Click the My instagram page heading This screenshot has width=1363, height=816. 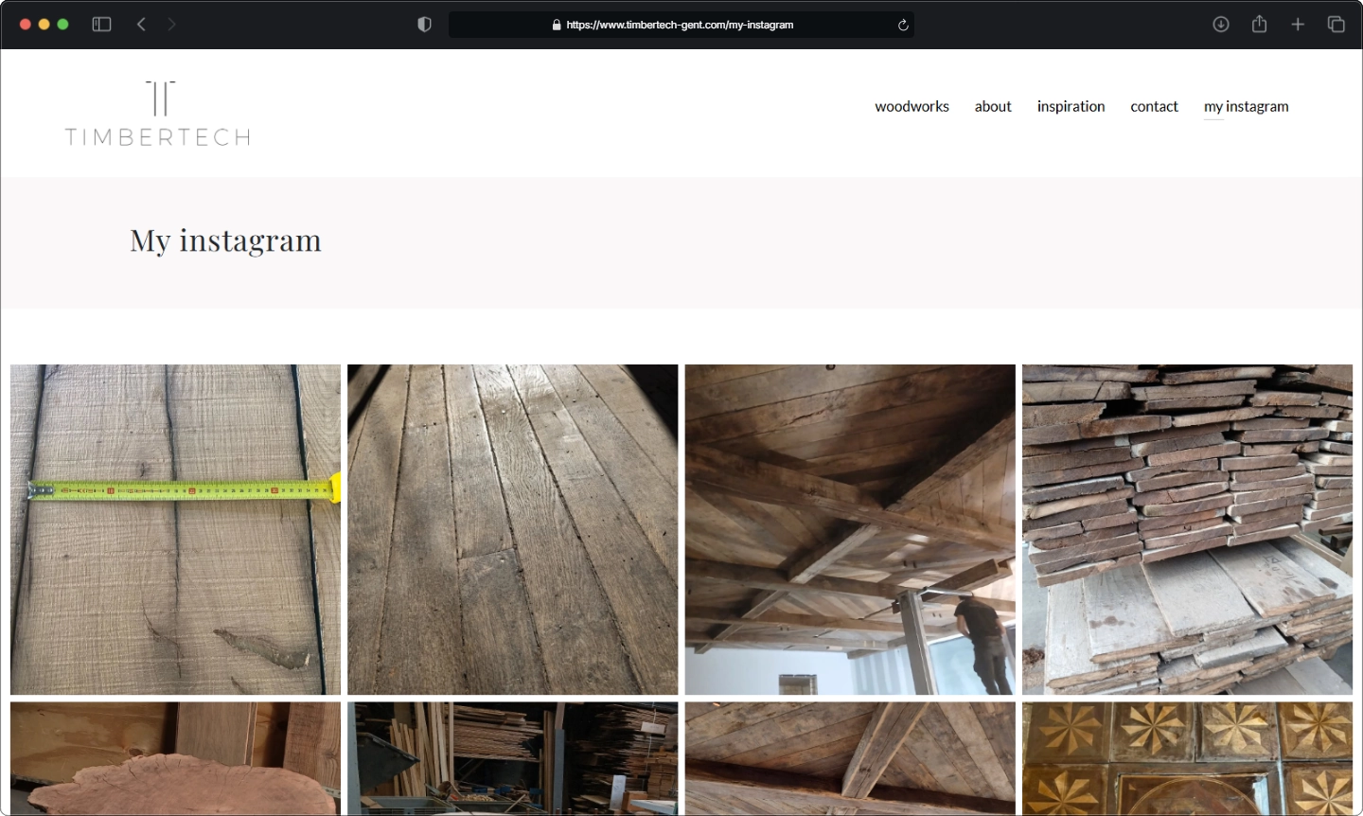coord(225,241)
